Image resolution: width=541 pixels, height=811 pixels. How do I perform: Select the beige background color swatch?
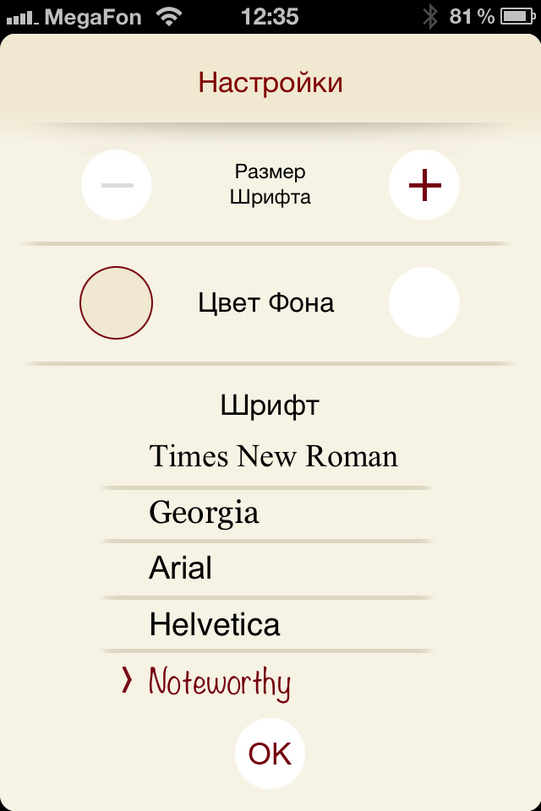tap(116, 302)
